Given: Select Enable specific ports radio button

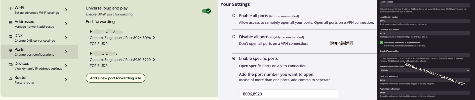Looking at the screenshot, I should [x=234, y=58].
